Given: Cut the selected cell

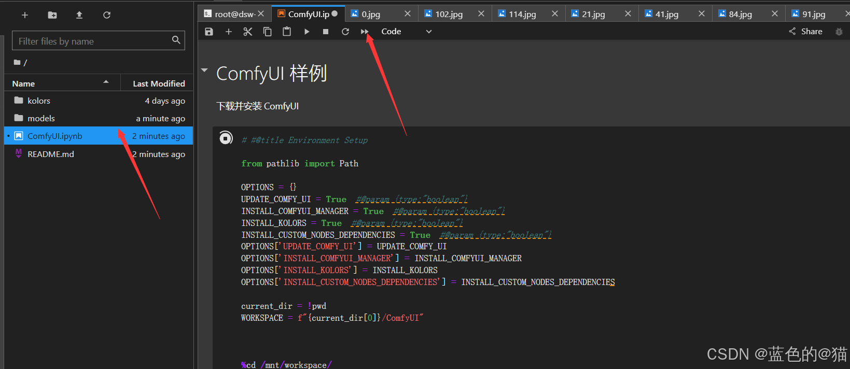Looking at the screenshot, I should tap(248, 32).
